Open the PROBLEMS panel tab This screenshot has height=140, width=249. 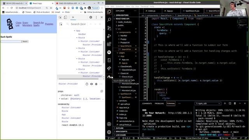[159, 103]
